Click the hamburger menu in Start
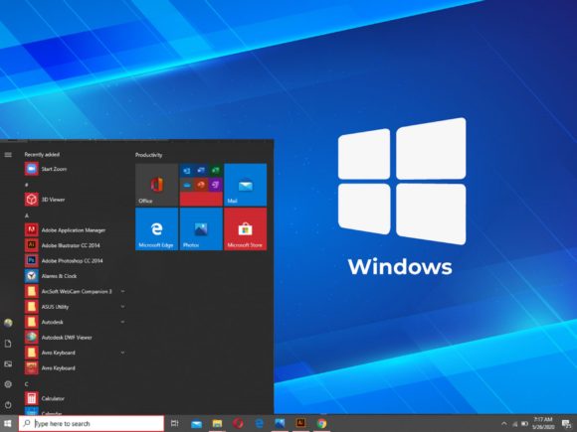The height and width of the screenshot is (432, 577). 8,155
